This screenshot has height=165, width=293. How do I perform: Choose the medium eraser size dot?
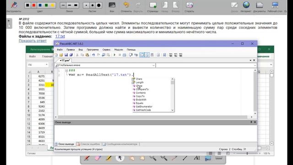coord(92,5)
